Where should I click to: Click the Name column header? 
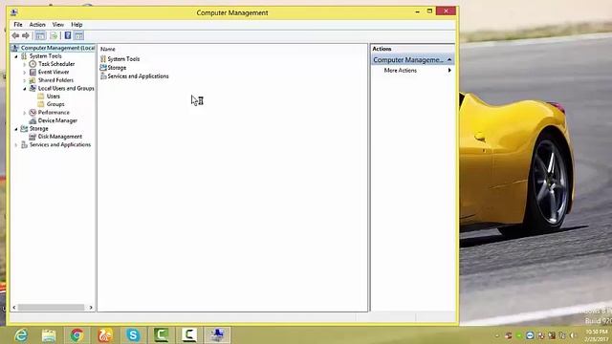(x=108, y=49)
